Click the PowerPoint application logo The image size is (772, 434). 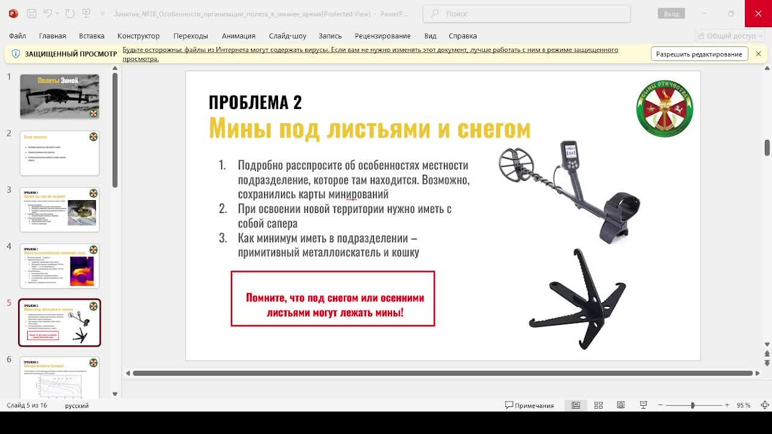click(x=13, y=13)
